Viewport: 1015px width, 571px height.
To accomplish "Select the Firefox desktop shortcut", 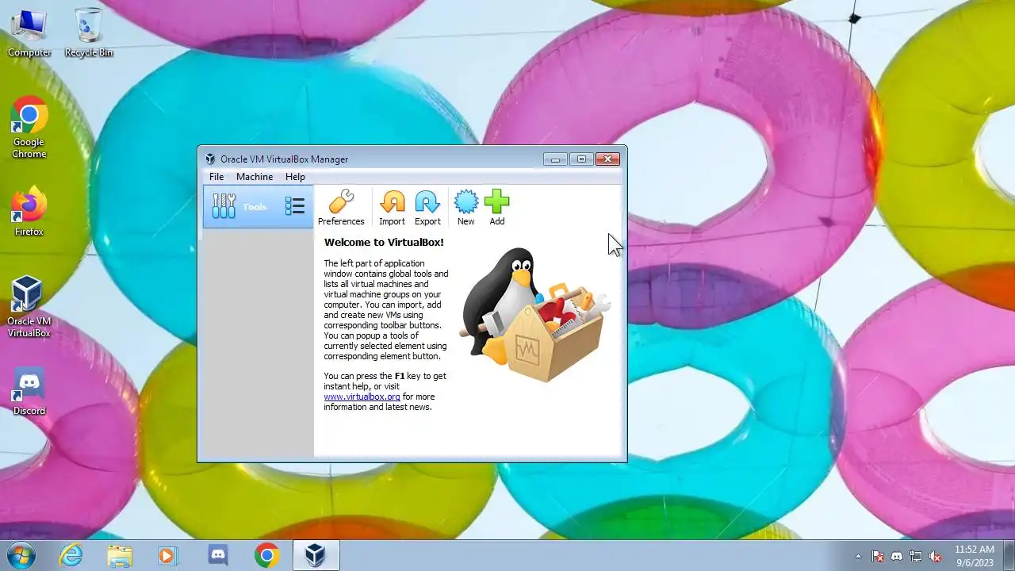I will [x=29, y=212].
